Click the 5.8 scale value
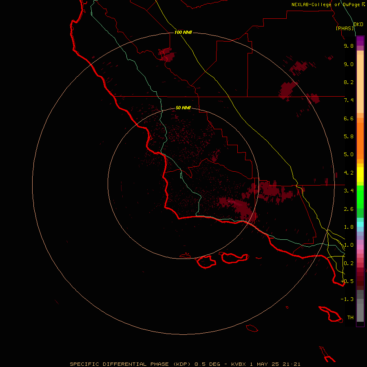Image resolution: width=367 pixels, height=367 pixels. pos(349,137)
